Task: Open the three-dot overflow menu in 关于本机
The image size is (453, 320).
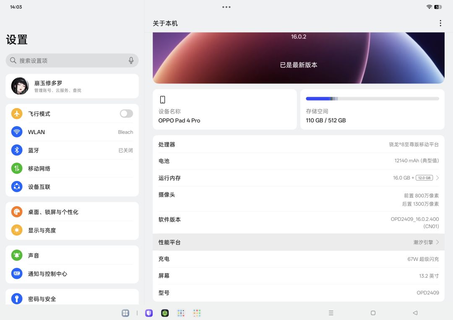Action: (x=440, y=23)
